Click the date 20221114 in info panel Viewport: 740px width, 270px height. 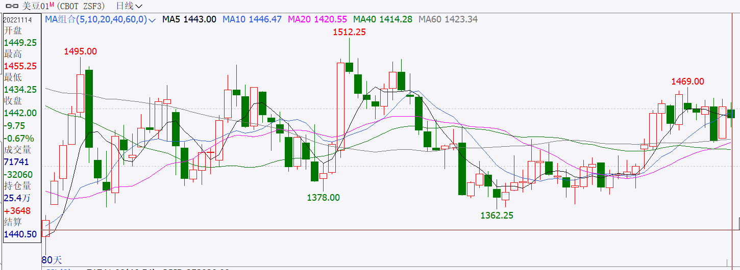click(x=18, y=20)
